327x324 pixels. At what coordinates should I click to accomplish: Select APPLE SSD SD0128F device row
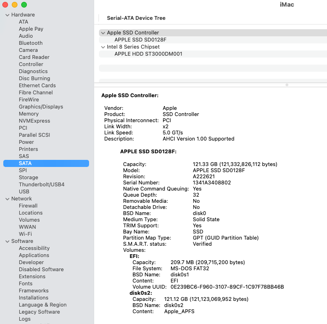213,40
